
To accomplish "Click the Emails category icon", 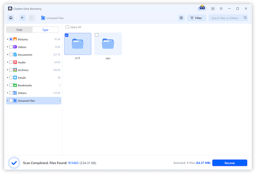I will [x=15, y=77].
